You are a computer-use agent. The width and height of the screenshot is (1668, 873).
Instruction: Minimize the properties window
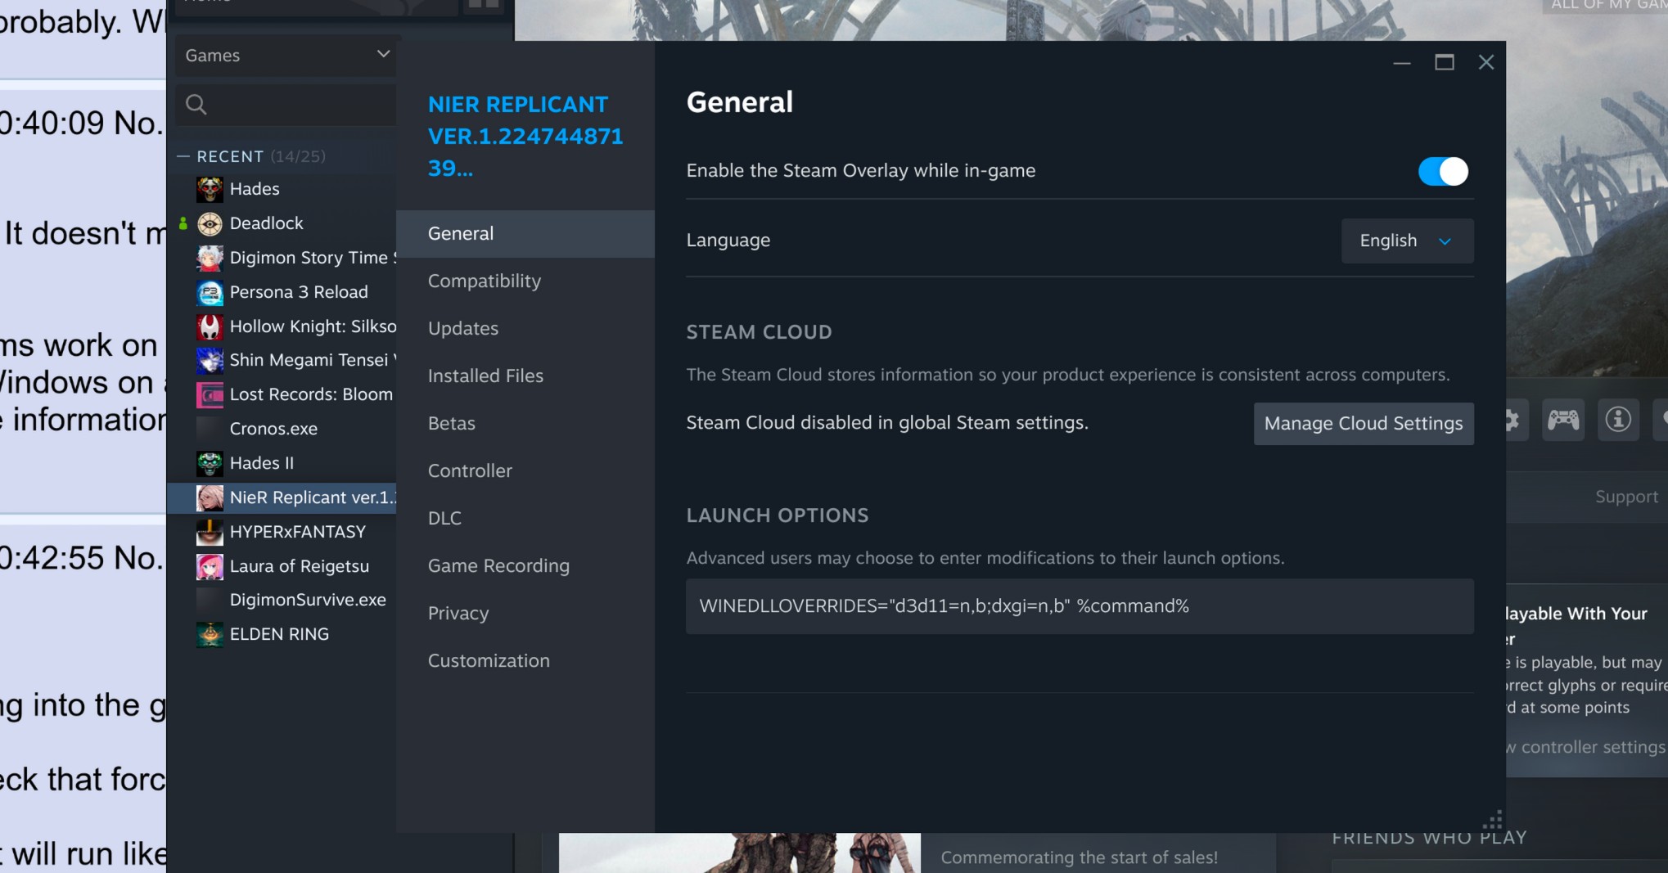point(1402,63)
